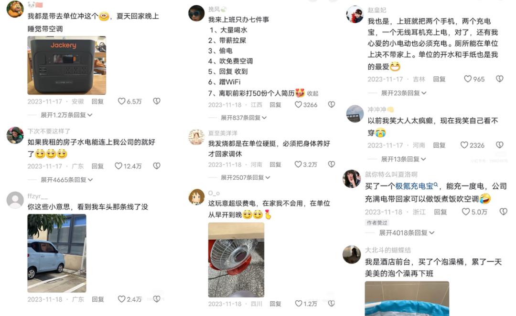Dislike the comment with 2326 likes
This screenshot has height=316, width=516.
(500, 145)
